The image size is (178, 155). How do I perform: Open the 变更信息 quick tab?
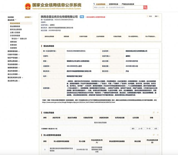(66, 36)
